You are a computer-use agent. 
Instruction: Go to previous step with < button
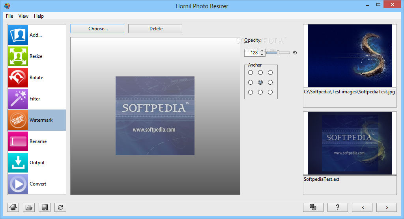tap(362, 207)
